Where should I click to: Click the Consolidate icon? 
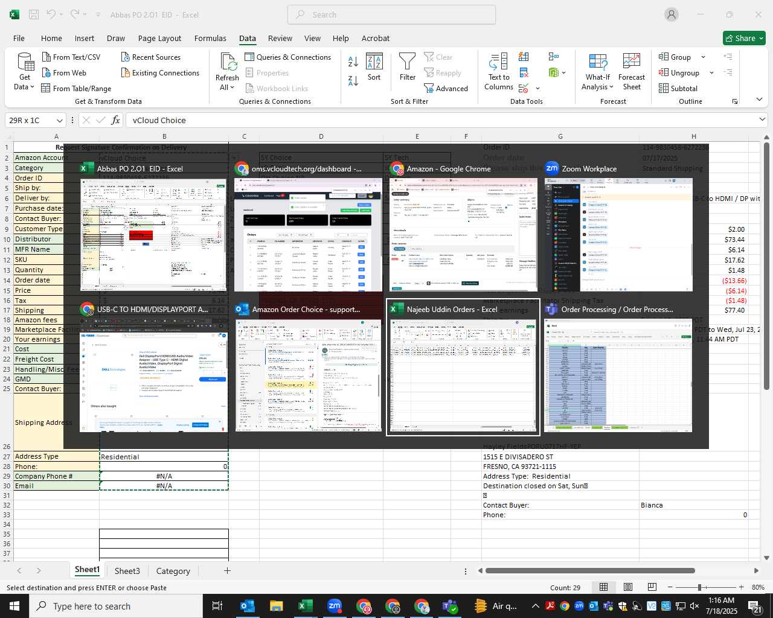(x=554, y=57)
